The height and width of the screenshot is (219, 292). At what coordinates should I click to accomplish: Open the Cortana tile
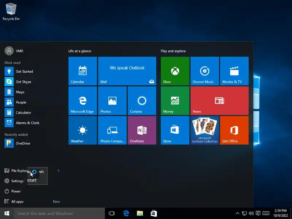click(x=142, y=101)
